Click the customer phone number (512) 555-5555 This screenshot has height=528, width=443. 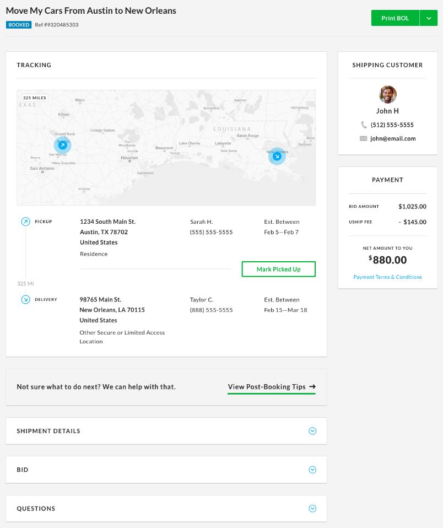pyautogui.click(x=392, y=125)
